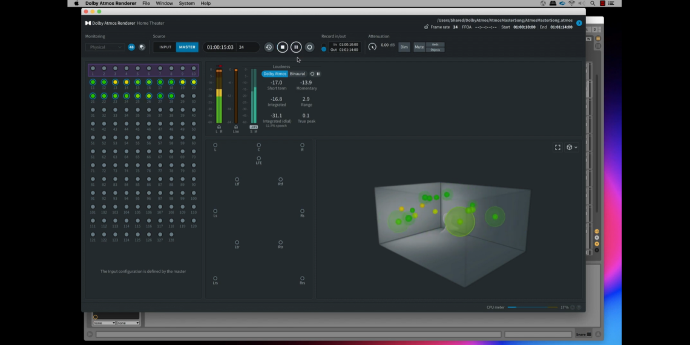
Task: Mute the renderer output
Action: 419,47
